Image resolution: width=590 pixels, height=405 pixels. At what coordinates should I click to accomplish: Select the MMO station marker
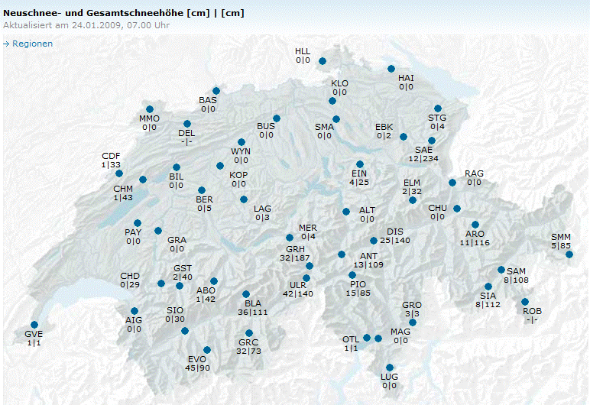(150, 109)
